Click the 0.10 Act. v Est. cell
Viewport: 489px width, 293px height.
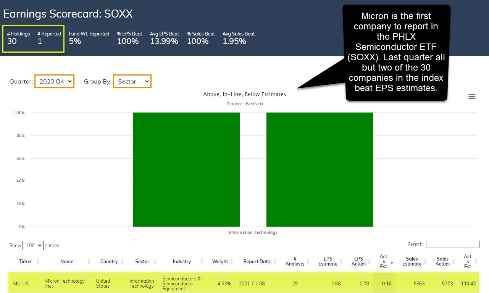(x=386, y=283)
